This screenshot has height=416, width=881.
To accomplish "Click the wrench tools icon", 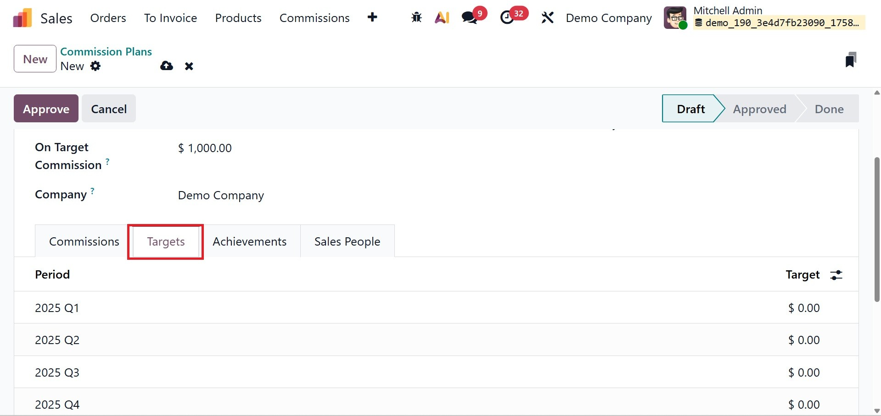I will point(547,18).
